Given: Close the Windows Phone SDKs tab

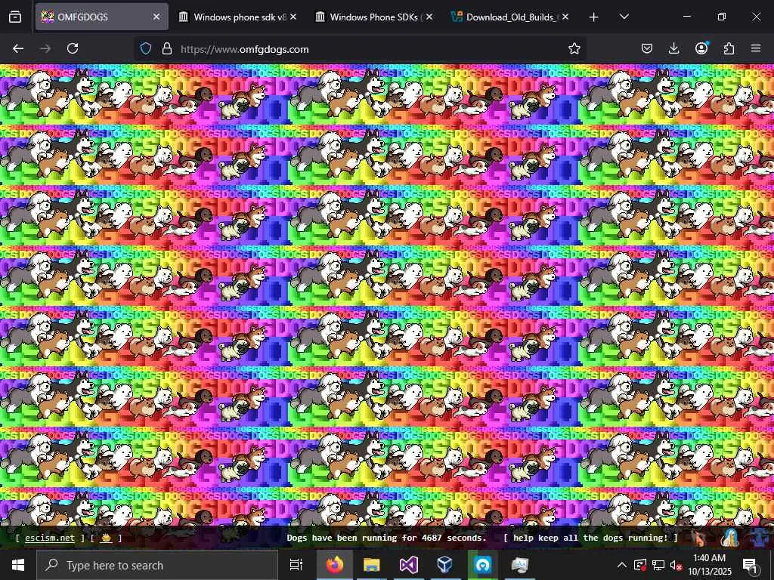Looking at the screenshot, I should 429,17.
